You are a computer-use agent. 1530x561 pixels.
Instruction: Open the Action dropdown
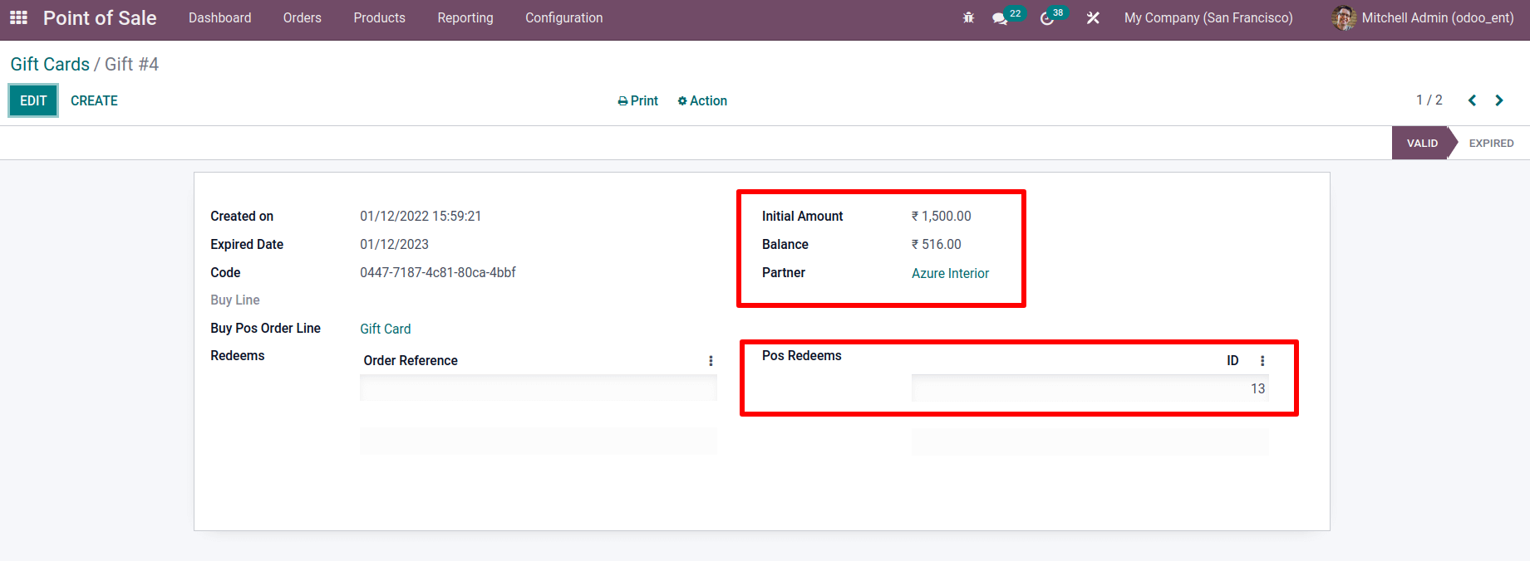pyautogui.click(x=702, y=100)
